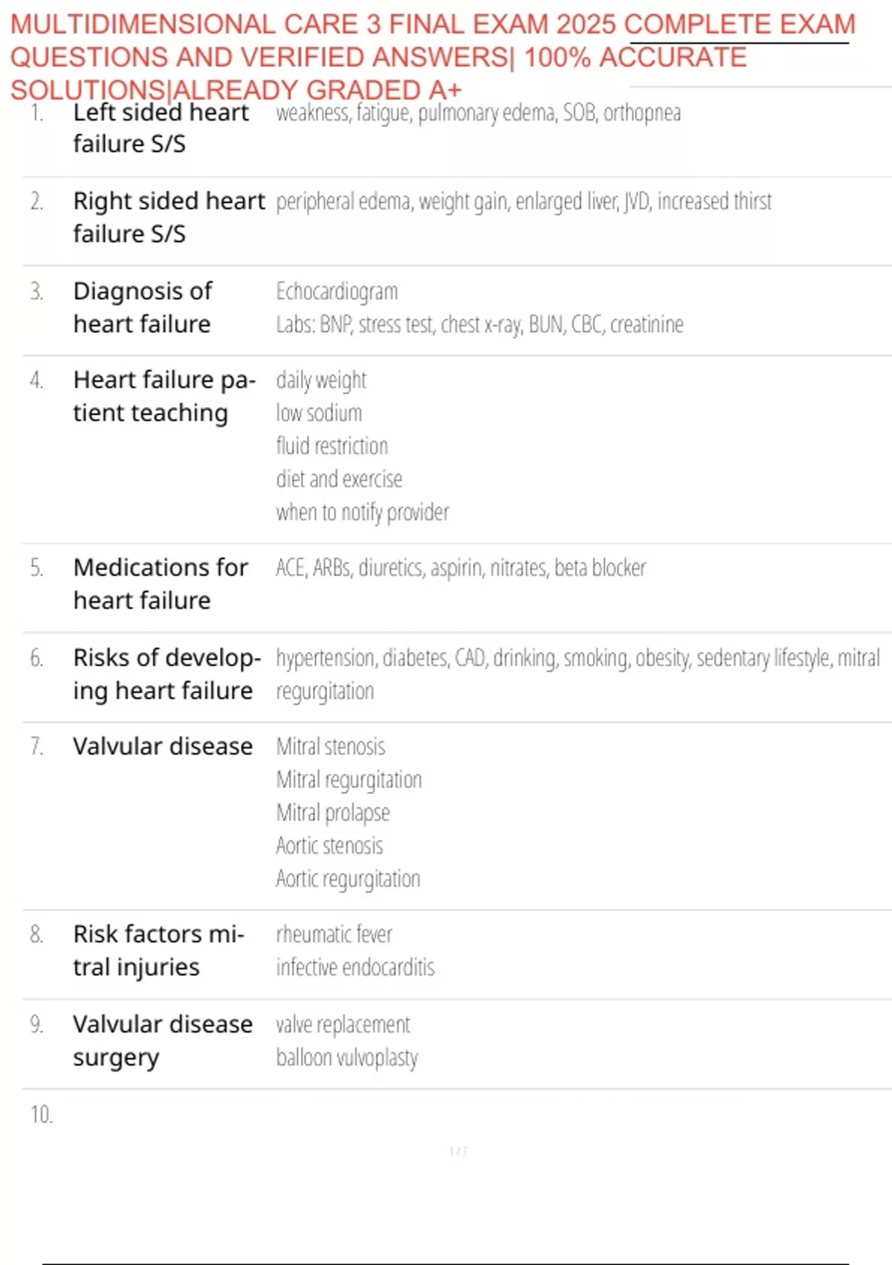Screen dimensions: 892x1265
Task: Click the answer mentioning pulmonary edema and orthopnea
Action: [x=478, y=113]
